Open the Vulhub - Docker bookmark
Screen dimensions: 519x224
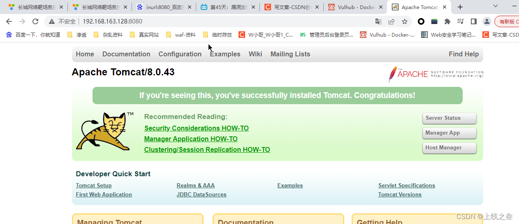(x=387, y=35)
